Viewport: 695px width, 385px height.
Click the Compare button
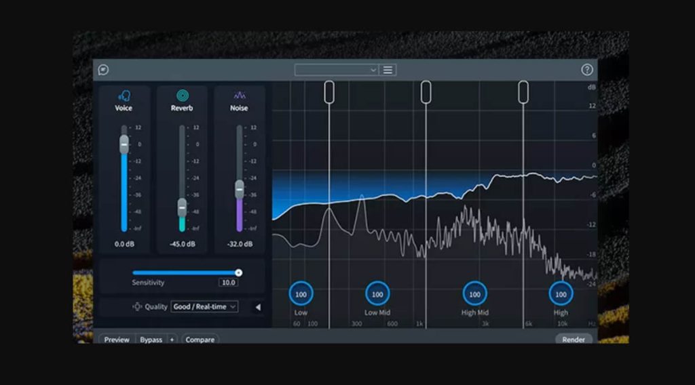point(200,340)
